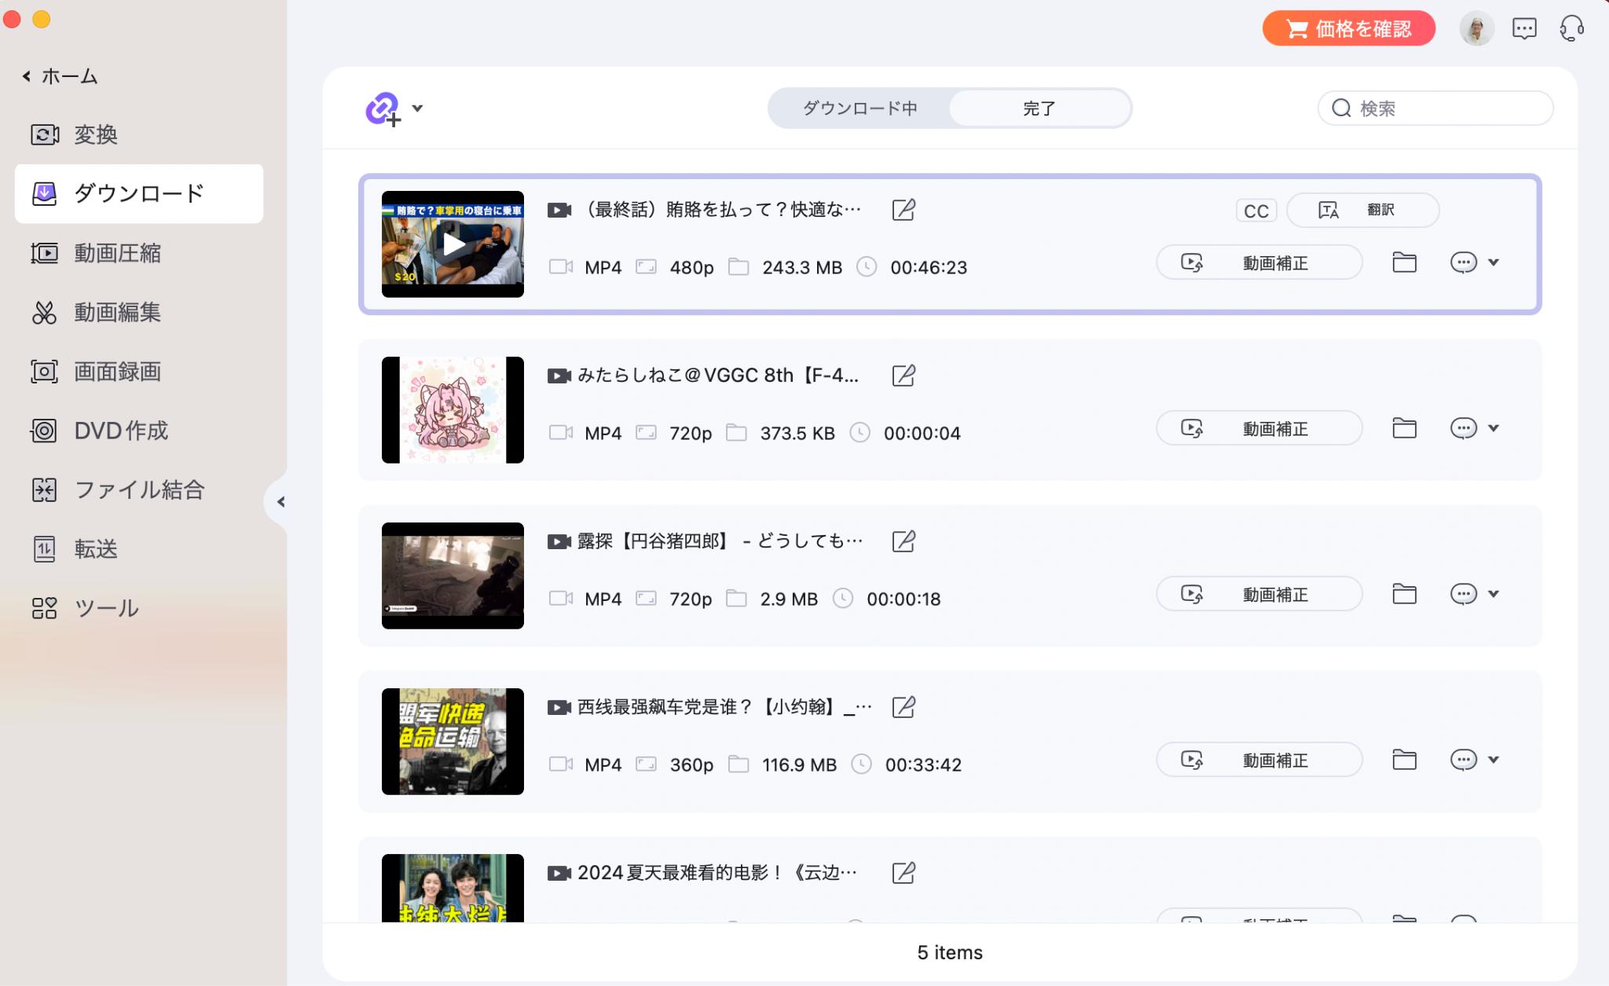Switch to the ダウンロード中 tab
The height and width of the screenshot is (986, 1609).
click(859, 108)
